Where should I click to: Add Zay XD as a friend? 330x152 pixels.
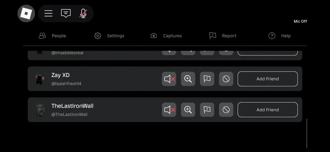[268, 79]
